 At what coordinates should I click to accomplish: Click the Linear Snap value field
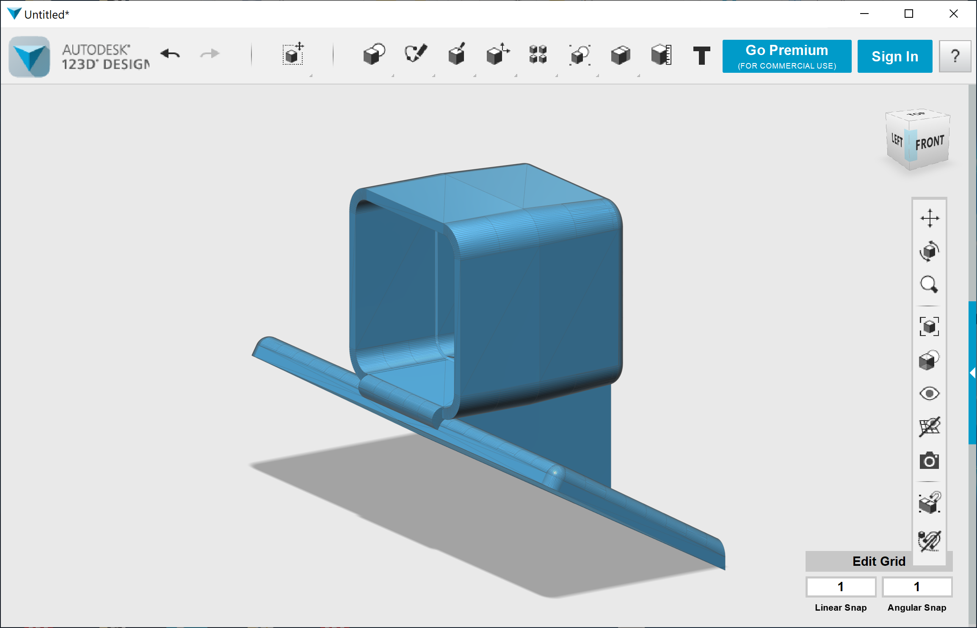(x=840, y=587)
